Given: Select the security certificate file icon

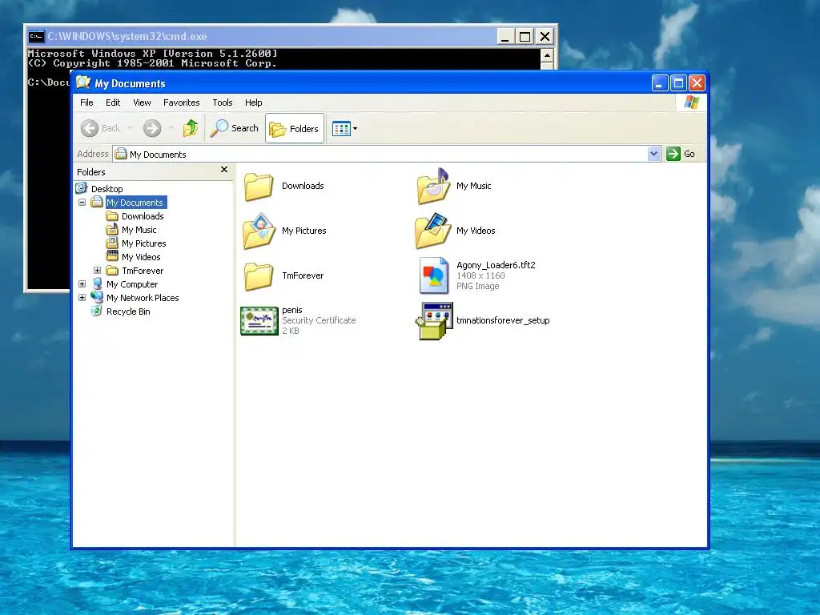Looking at the screenshot, I should tap(259, 320).
